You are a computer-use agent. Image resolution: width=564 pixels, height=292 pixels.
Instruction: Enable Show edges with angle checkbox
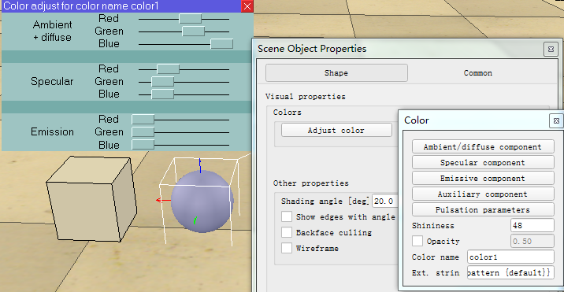[x=287, y=217]
